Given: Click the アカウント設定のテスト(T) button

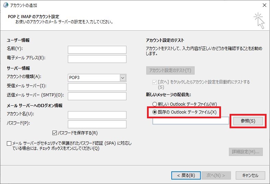Looking at the screenshot, I should click(170, 70).
